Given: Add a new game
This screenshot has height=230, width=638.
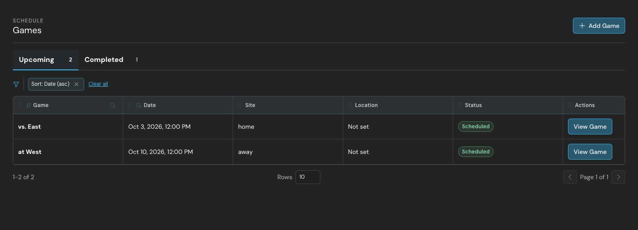Looking at the screenshot, I should 599,26.
